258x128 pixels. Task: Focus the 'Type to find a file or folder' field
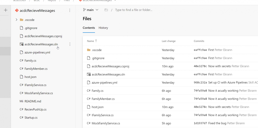[134, 10]
